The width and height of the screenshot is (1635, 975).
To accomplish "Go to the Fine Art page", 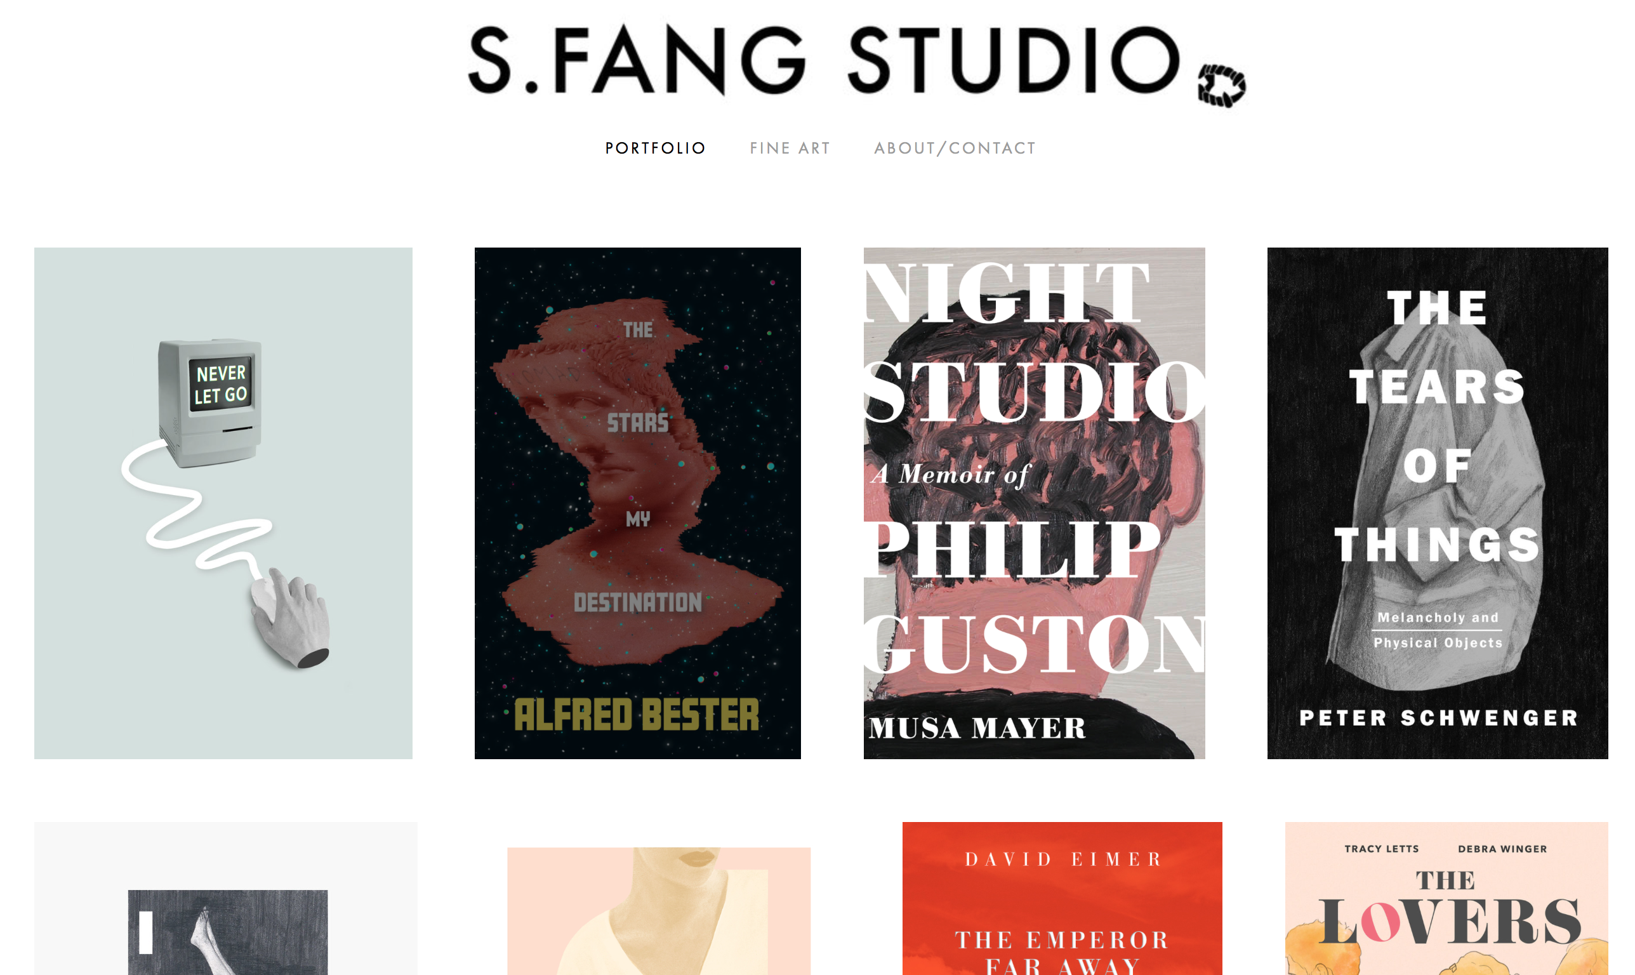I will click(790, 149).
